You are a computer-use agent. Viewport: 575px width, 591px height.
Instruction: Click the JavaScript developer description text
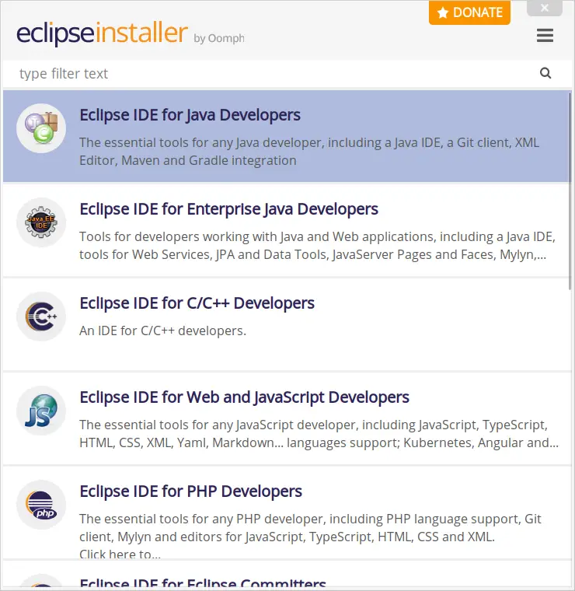point(319,434)
